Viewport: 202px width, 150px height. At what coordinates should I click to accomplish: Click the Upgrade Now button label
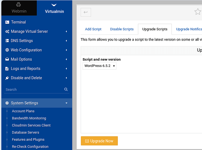tap(102, 141)
